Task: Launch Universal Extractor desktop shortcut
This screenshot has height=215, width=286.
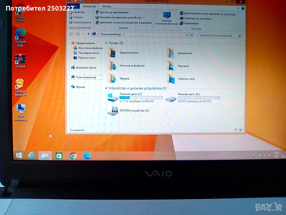Action: (20, 87)
